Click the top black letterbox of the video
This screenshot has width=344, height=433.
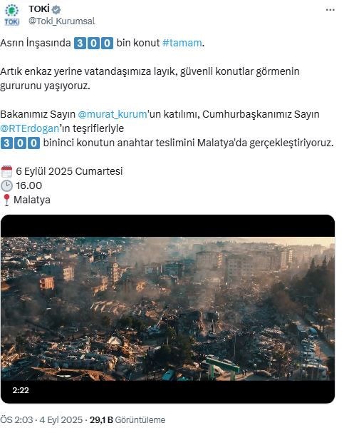tap(167, 226)
